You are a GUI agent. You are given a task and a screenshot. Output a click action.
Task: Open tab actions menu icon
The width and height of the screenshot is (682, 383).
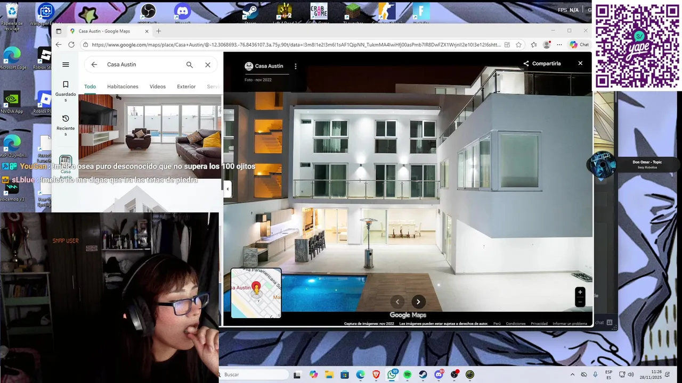click(59, 31)
